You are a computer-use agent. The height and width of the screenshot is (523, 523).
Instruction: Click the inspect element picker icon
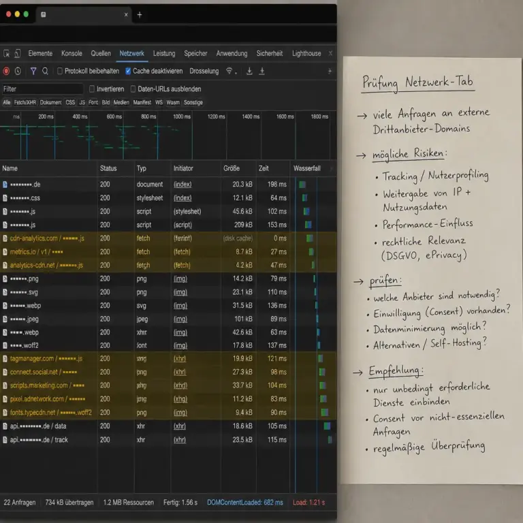tap(6, 53)
